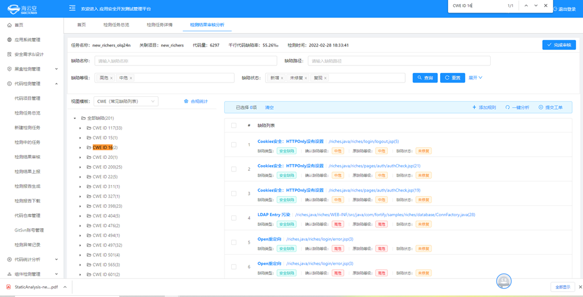Viewport: 583px width, 297px height.
Task: Open 代码项目管理 in sidebar
Action: tap(27, 99)
